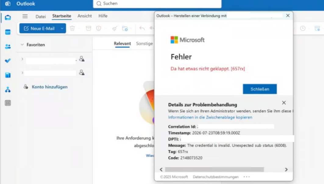Click the Archive toolbar icon
This screenshot has width=324, height=184.
88,28
